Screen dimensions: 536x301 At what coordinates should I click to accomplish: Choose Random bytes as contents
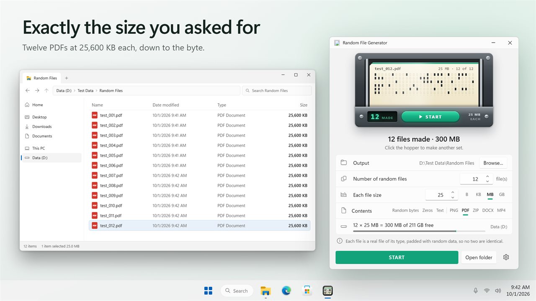(405, 210)
